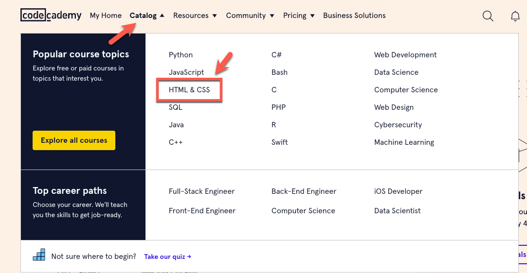Follow the Take our quiz link
Image resolution: width=527 pixels, height=273 pixels.
pyautogui.click(x=167, y=256)
